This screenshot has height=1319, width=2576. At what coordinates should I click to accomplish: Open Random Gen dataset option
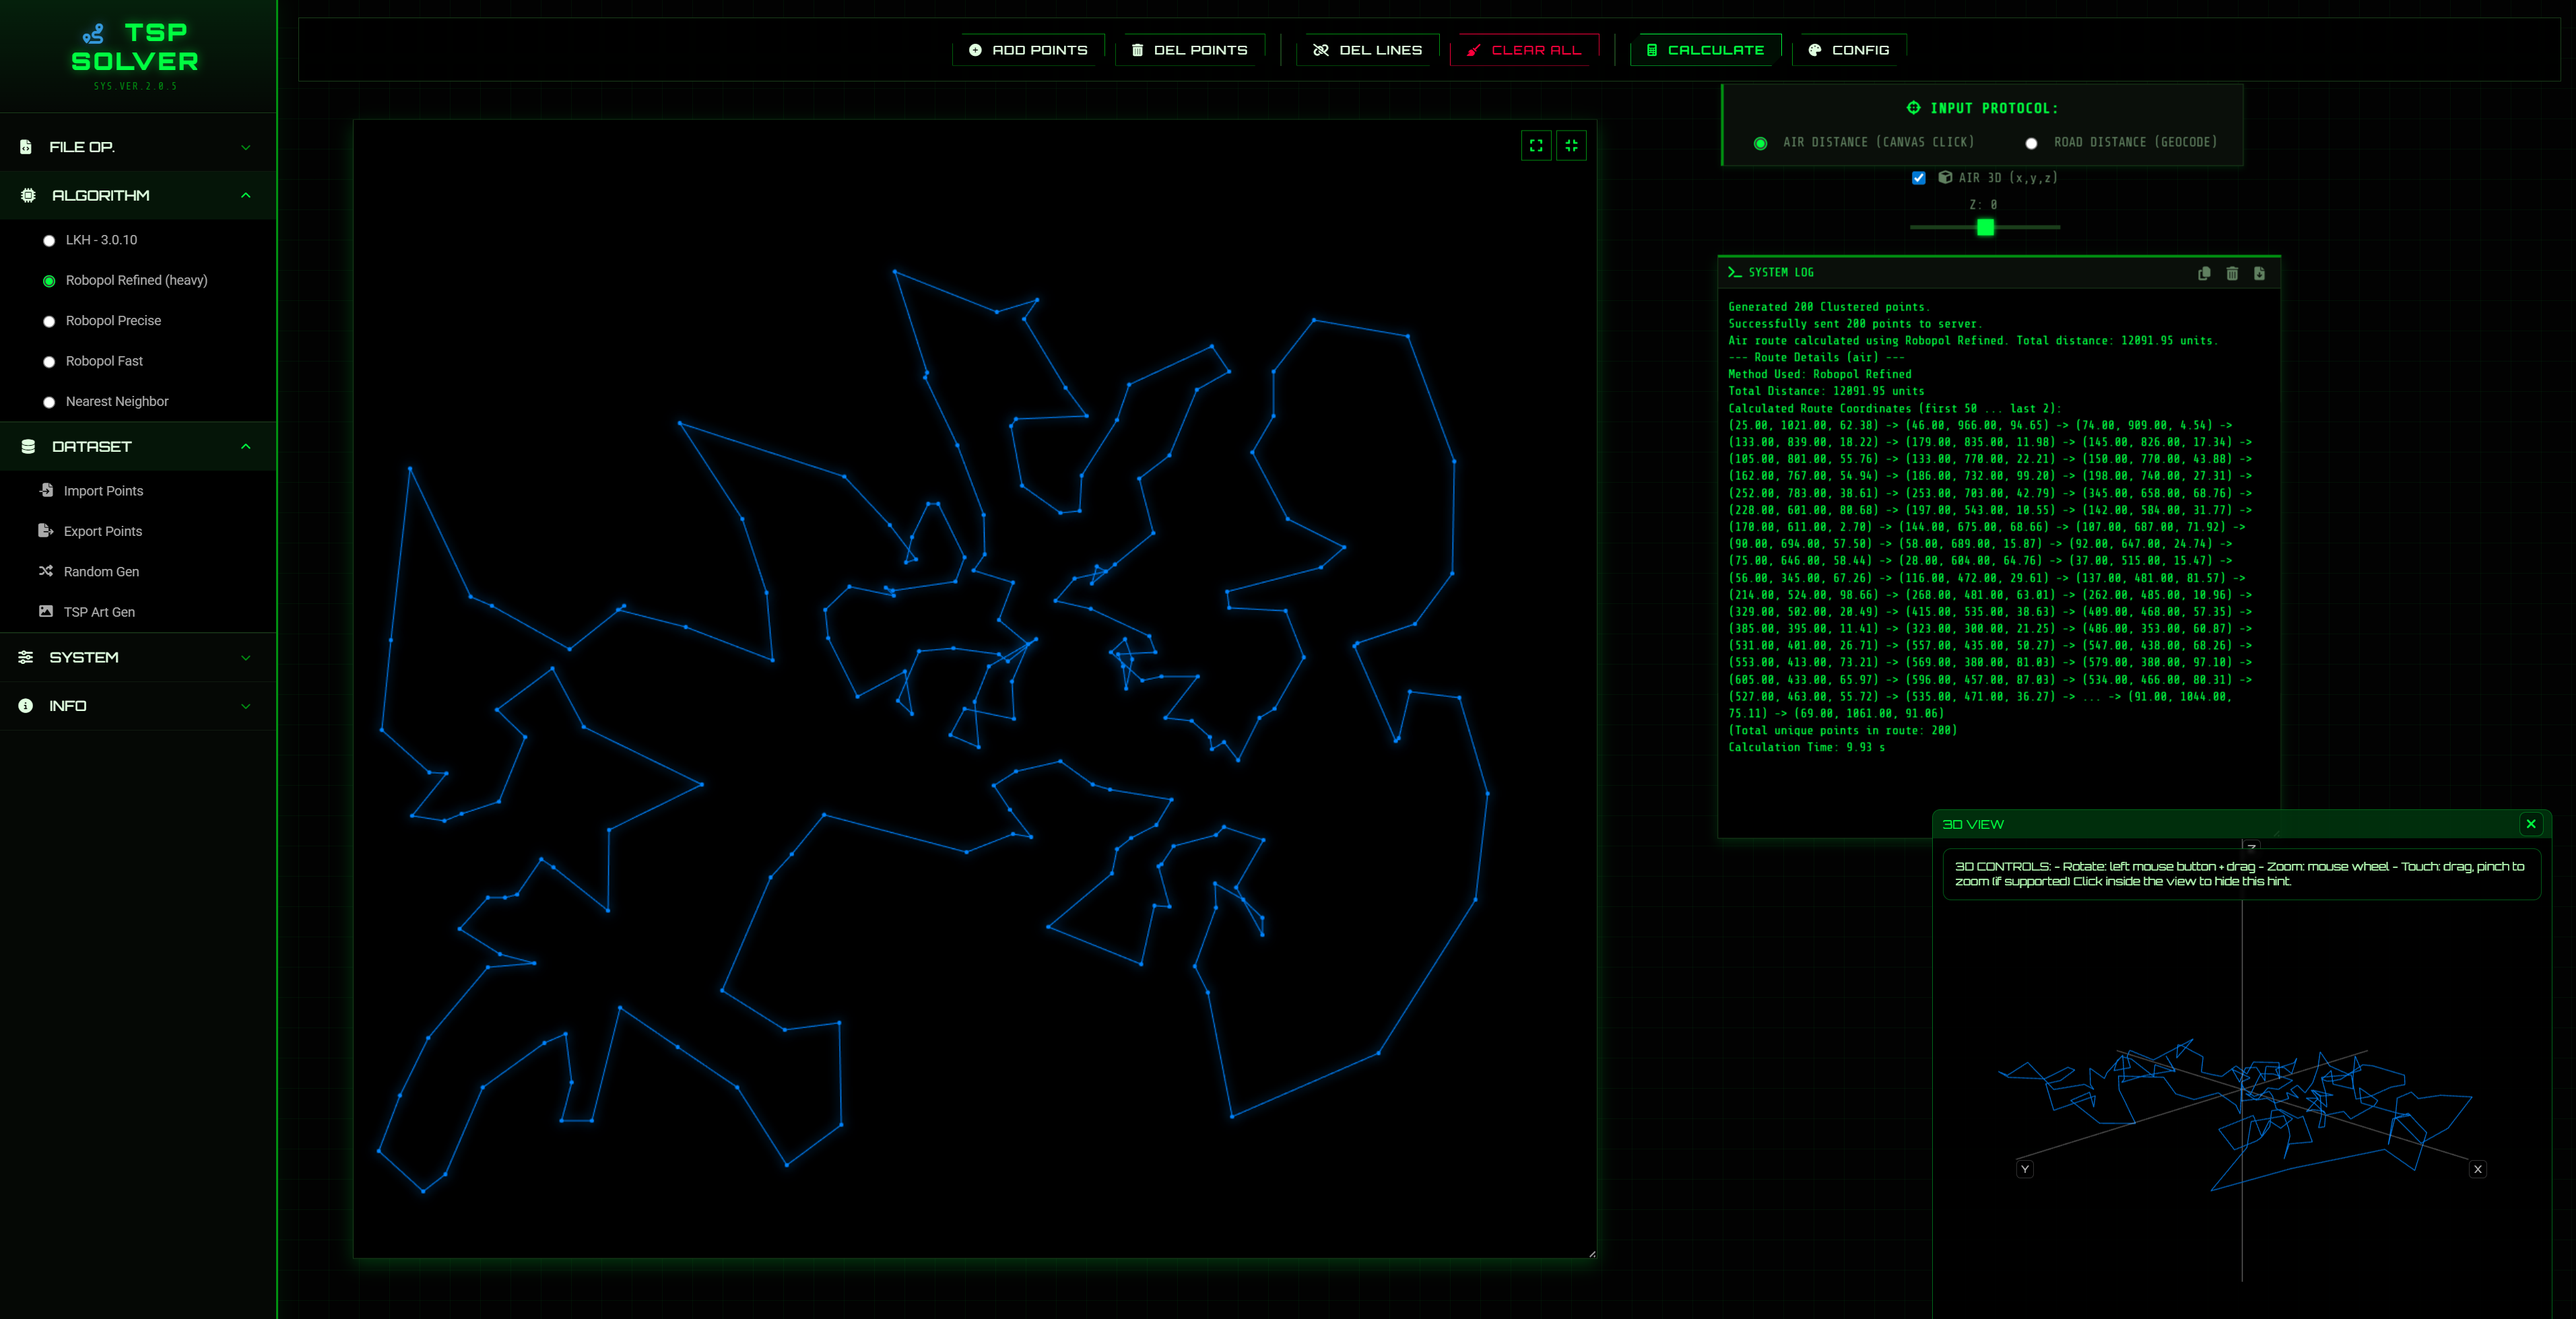[101, 571]
